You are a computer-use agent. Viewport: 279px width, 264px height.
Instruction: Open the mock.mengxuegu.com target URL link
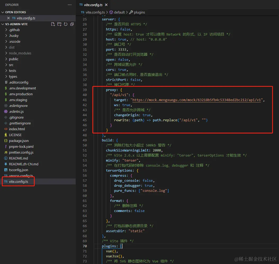(196, 100)
